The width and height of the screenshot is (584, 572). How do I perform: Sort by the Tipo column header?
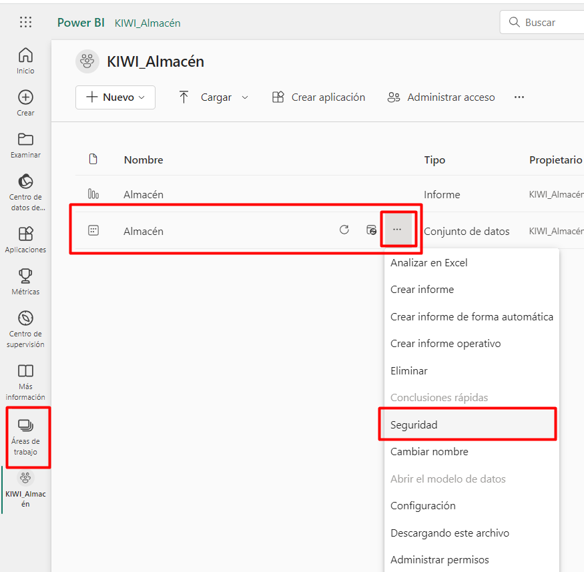click(x=434, y=160)
